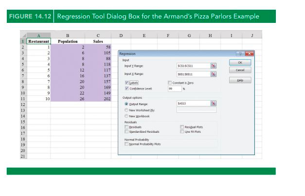Image resolution: width=305 pixels, height=196 pixels.
Task: Click the Input Y Range selector icon
Action: (x=213, y=66)
